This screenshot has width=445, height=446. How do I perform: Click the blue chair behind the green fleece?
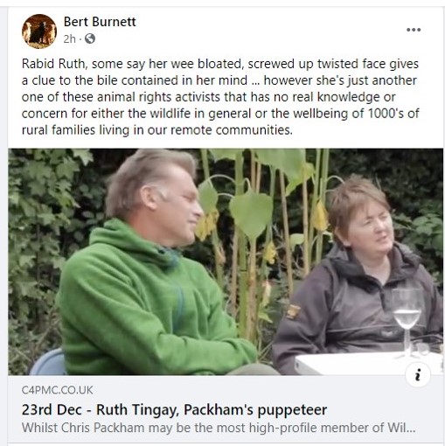coord(48,362)
